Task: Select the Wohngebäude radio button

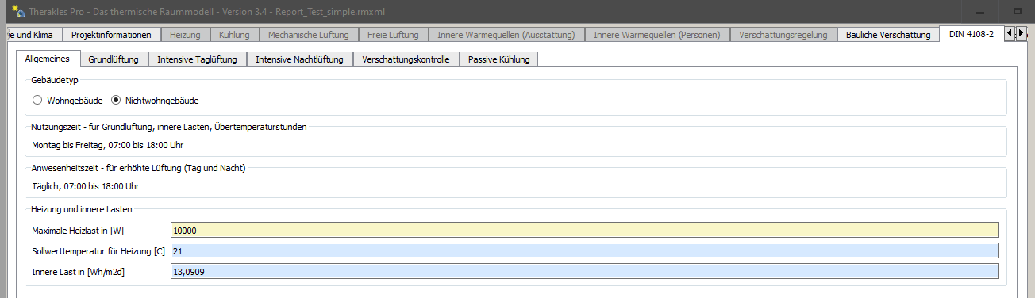Action: [x=37, y=101]
